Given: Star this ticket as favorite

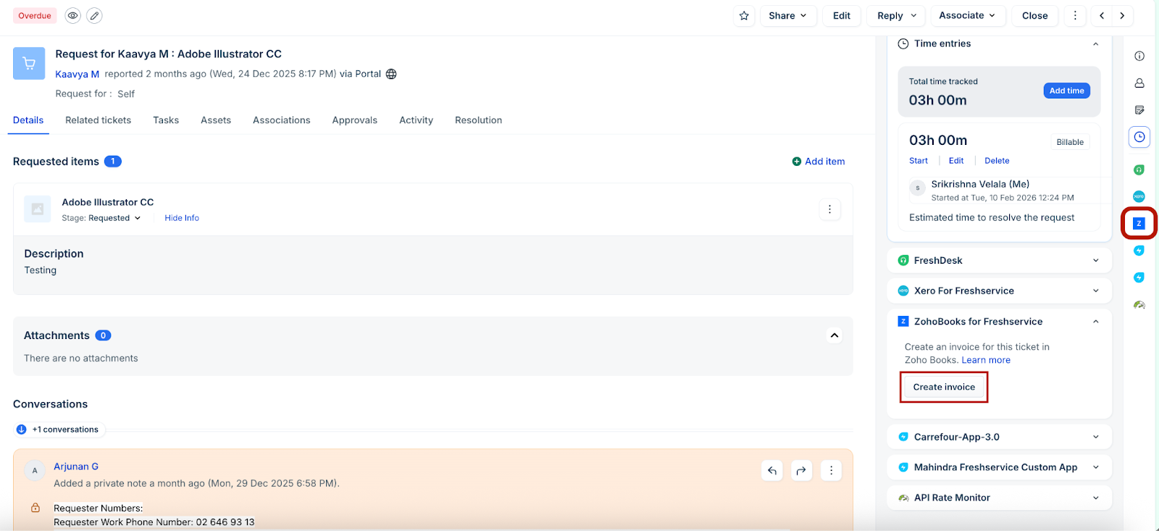Looking at the screenshot, I should click(x=744, y=15).
